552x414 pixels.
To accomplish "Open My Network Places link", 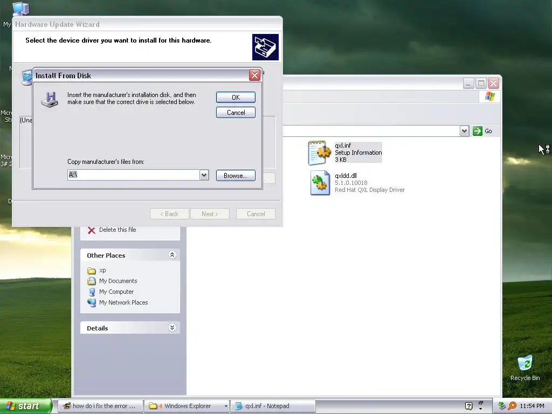I will [123, 302].
